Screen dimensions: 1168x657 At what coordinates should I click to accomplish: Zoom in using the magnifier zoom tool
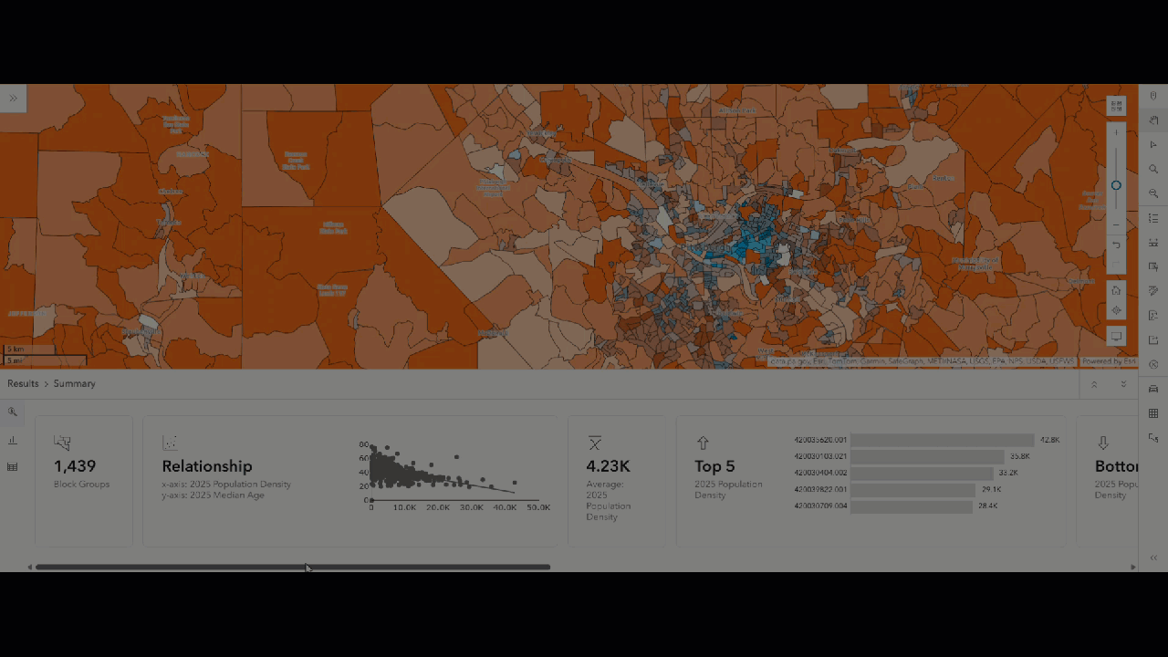pyautogui.click(x=1152, y=169)
